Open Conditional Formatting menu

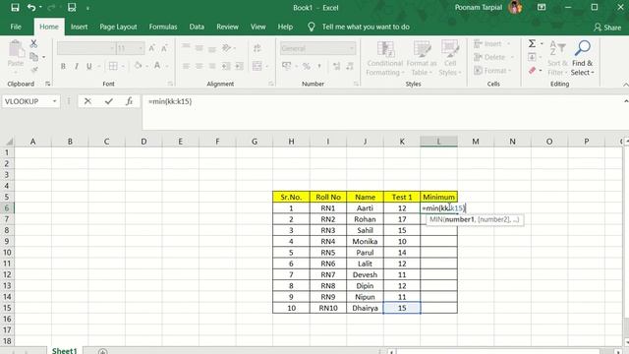[384, 58]
